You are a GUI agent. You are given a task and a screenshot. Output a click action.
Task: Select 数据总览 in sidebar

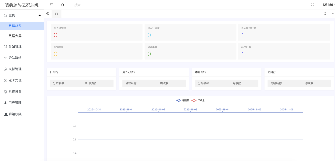click(x=22, y=26)
